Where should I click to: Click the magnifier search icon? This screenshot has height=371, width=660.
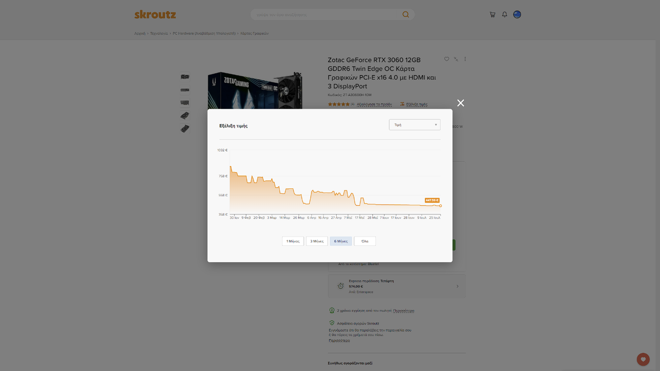pos(406,15)
